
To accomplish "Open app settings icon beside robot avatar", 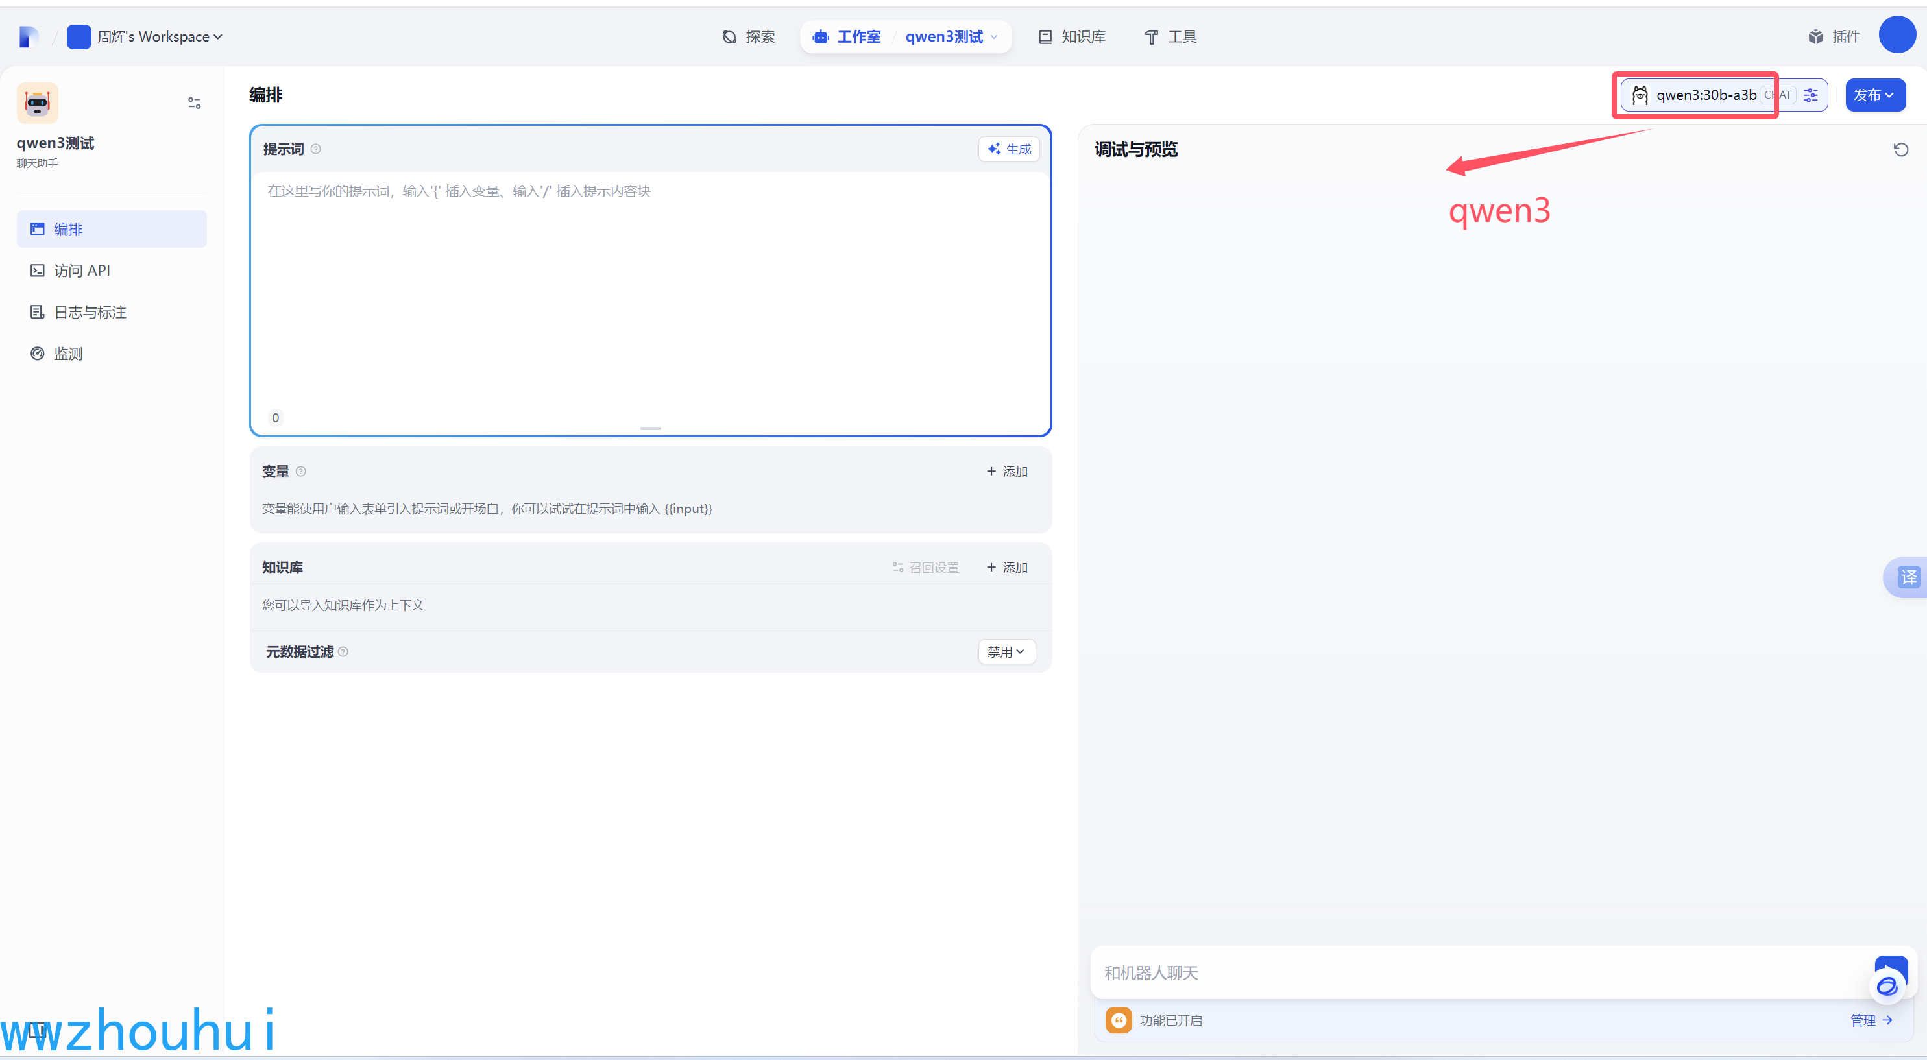I will point(195,103).
